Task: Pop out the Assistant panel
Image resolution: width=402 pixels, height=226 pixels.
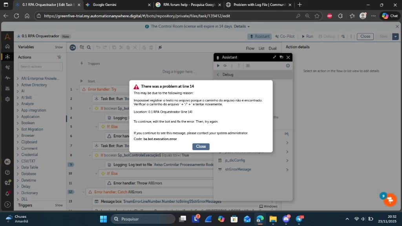Action: (281, 57)
